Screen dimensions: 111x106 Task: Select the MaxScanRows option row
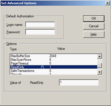[x=54, y=60]
